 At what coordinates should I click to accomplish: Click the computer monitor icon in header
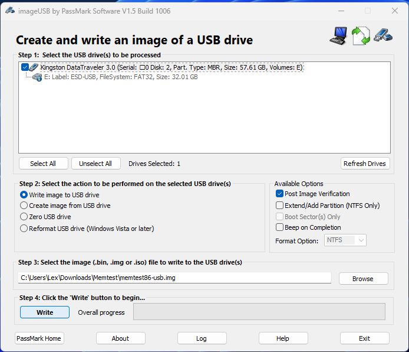pos(338,36)
